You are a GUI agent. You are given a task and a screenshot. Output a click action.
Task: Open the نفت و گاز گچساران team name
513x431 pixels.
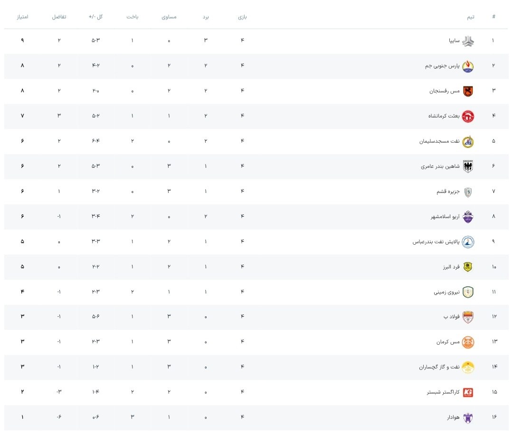coord(439,367)
